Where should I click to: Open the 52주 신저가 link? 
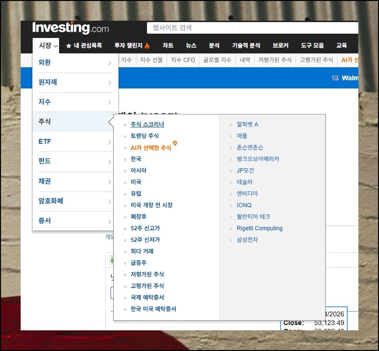[x=145, y=240]
